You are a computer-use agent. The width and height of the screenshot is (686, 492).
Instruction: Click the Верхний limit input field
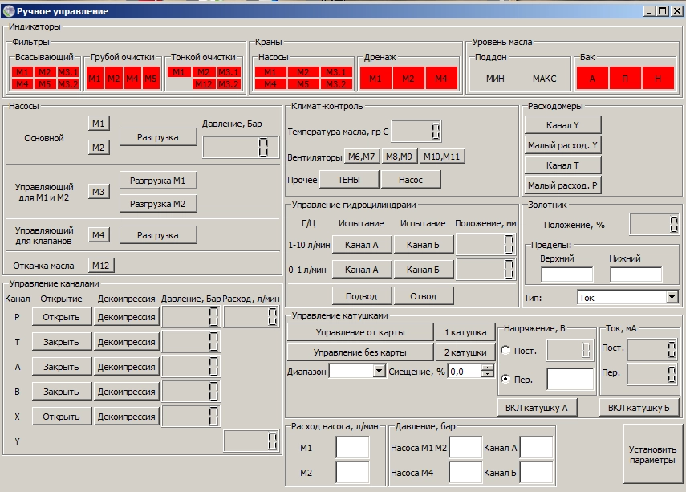click(566, 274)
